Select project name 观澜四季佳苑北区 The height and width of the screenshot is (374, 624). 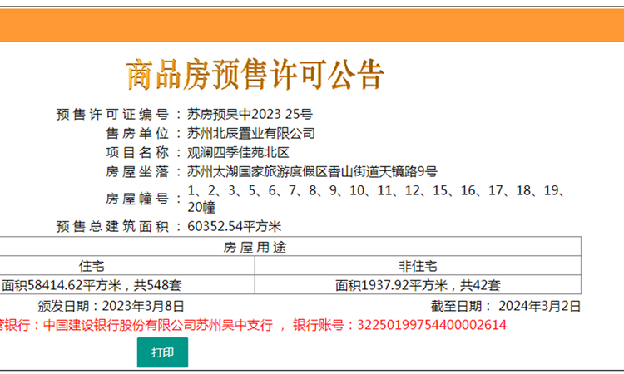pyautogui.click(x=238, y=152)
